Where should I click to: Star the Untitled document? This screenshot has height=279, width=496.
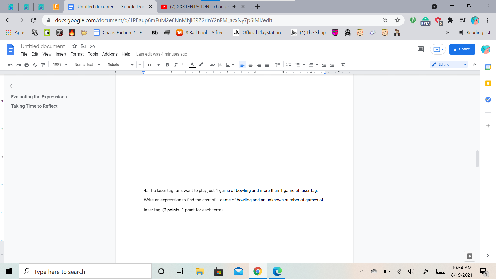coord(75,46)
